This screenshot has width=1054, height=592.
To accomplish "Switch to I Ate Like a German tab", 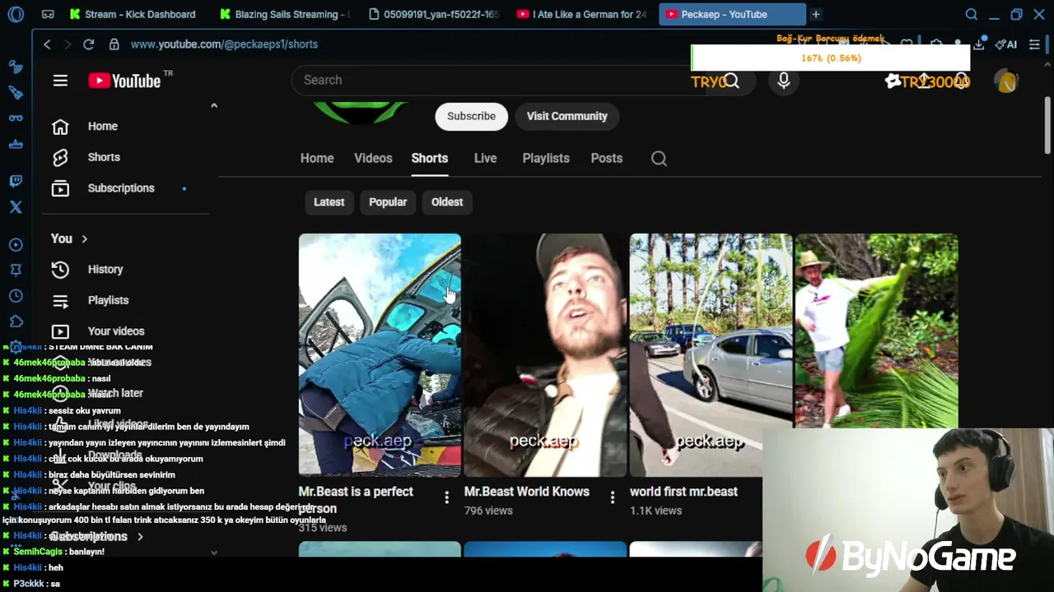I will pyautogui.click(x=582, y=14).
